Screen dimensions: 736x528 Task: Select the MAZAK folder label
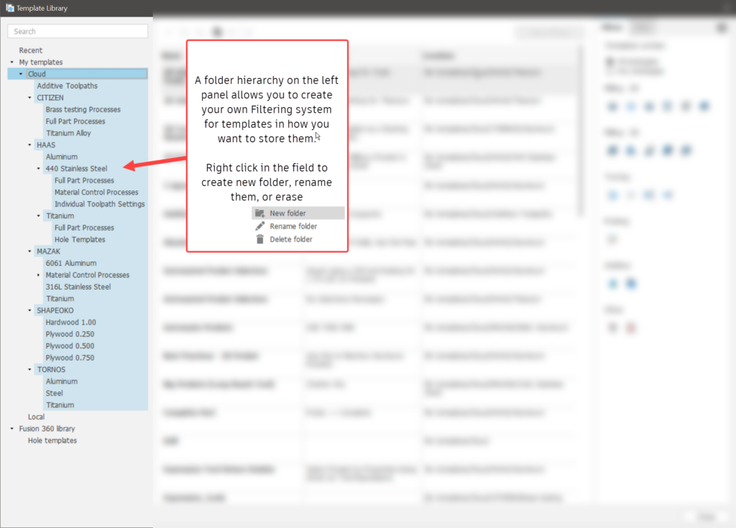[48, 251]
